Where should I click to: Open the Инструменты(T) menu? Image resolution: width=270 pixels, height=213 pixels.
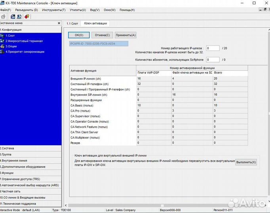pos(54,9)
